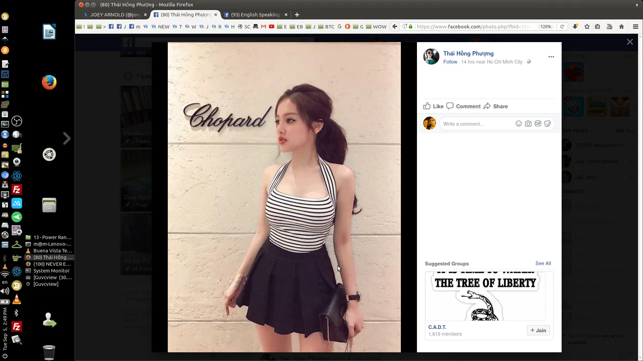Click the Comment button
This screenshot has width=643, height=361.
463,106
